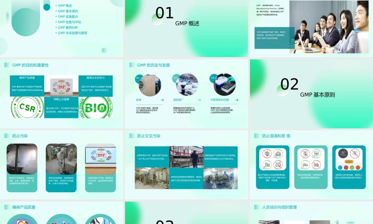Viewport: 373px width, 224px height.
Task: Click the arrow next to '不断更新和完善'
Action: (x=237, y=100)
